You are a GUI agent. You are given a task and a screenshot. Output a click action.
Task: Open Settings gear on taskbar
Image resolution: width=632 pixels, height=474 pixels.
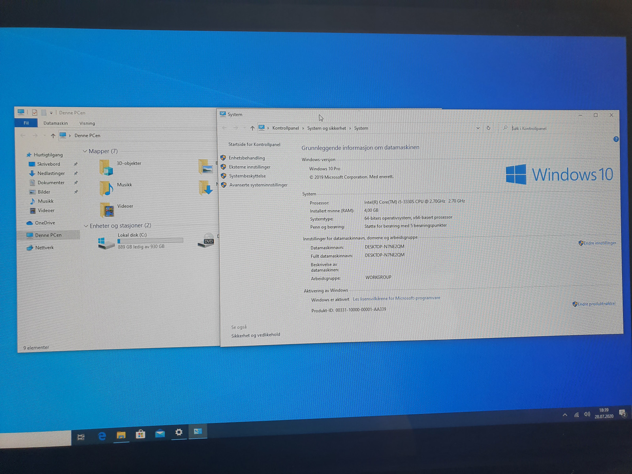point(179,432)
